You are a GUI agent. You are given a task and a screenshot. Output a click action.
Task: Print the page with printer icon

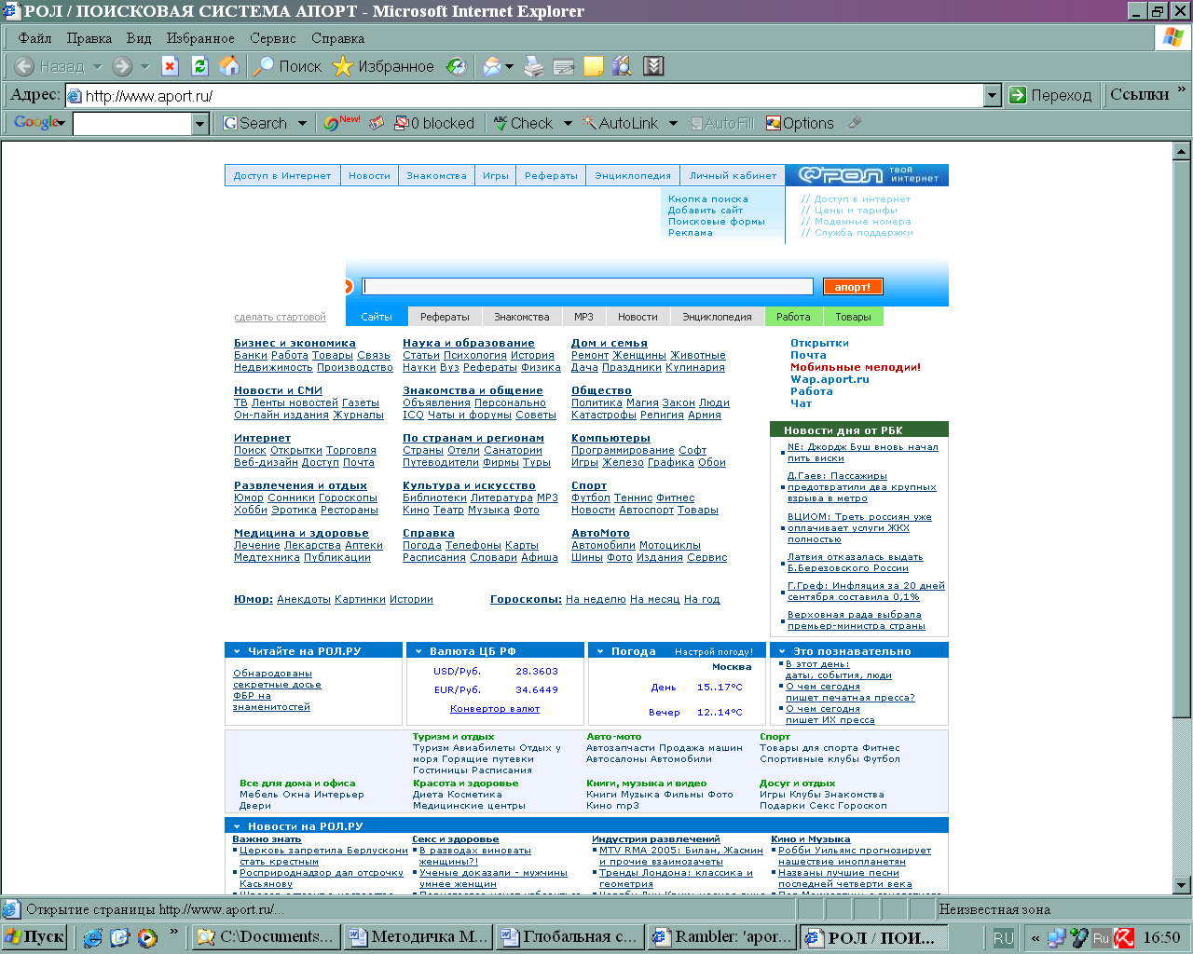(x=533, y=66)
